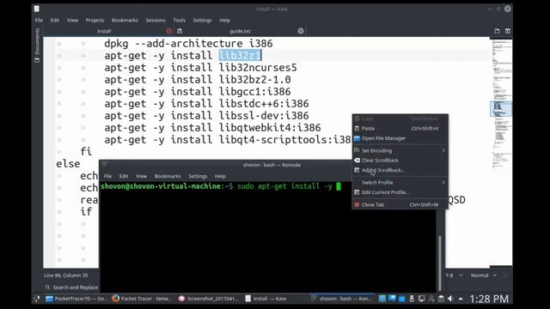Open Konsole's View menu
This screenshot has height=309, width=550.
(x=141, y=176)
